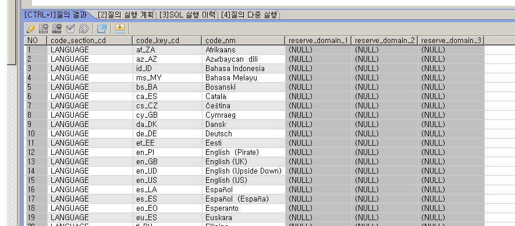Select the English (UK) name cell
Image resolution: width=515 pixels, height=226 pixels.
(x=243, y=161)
